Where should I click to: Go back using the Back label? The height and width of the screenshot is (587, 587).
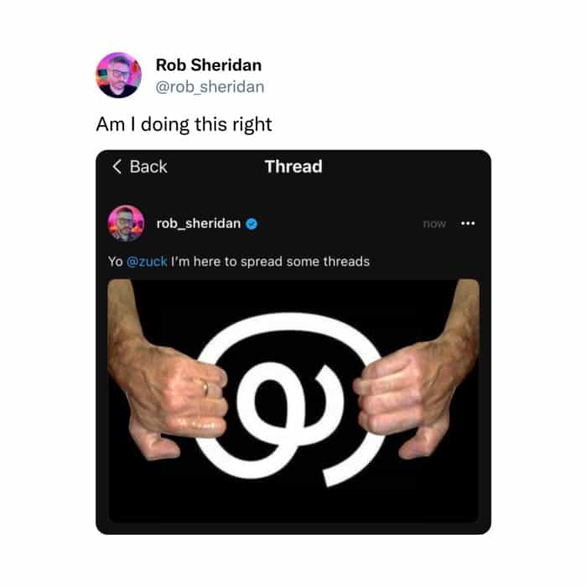[148, 167]
